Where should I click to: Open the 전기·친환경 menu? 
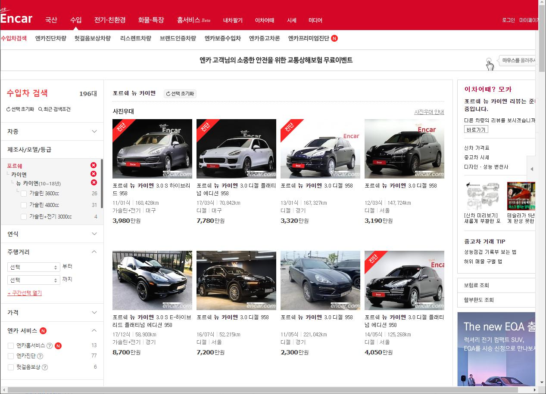point(110,20)
